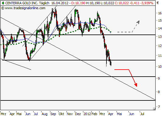Click the Nov month label on time axis

pos(70,114)
